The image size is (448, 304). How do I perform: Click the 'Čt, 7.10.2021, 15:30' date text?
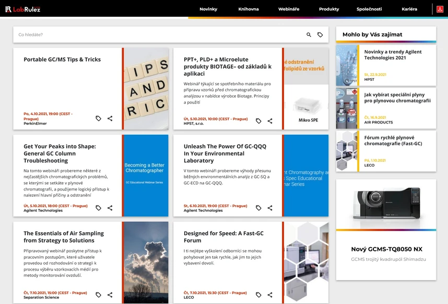click(x=215, y=293)
